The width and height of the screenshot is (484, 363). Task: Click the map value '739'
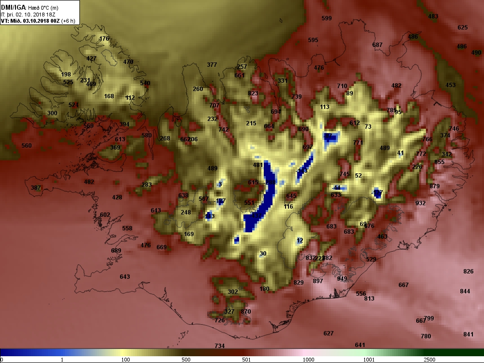click(x=296, y=97)
